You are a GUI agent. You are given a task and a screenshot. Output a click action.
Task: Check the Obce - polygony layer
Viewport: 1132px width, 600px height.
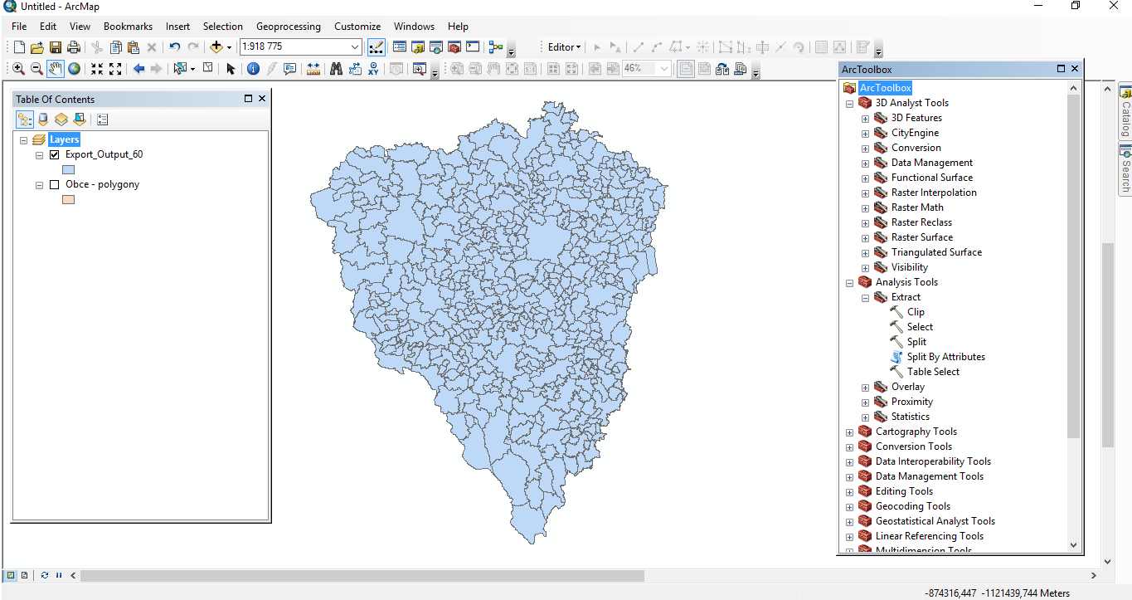pos(55,184)
